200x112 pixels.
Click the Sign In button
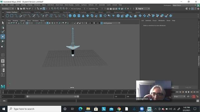point(142,9)
